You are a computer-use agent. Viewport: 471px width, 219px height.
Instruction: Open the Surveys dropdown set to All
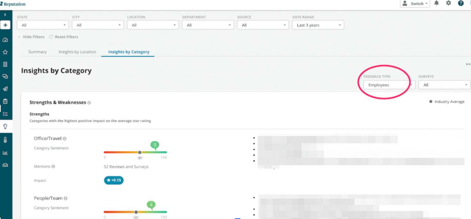[444, 85]
